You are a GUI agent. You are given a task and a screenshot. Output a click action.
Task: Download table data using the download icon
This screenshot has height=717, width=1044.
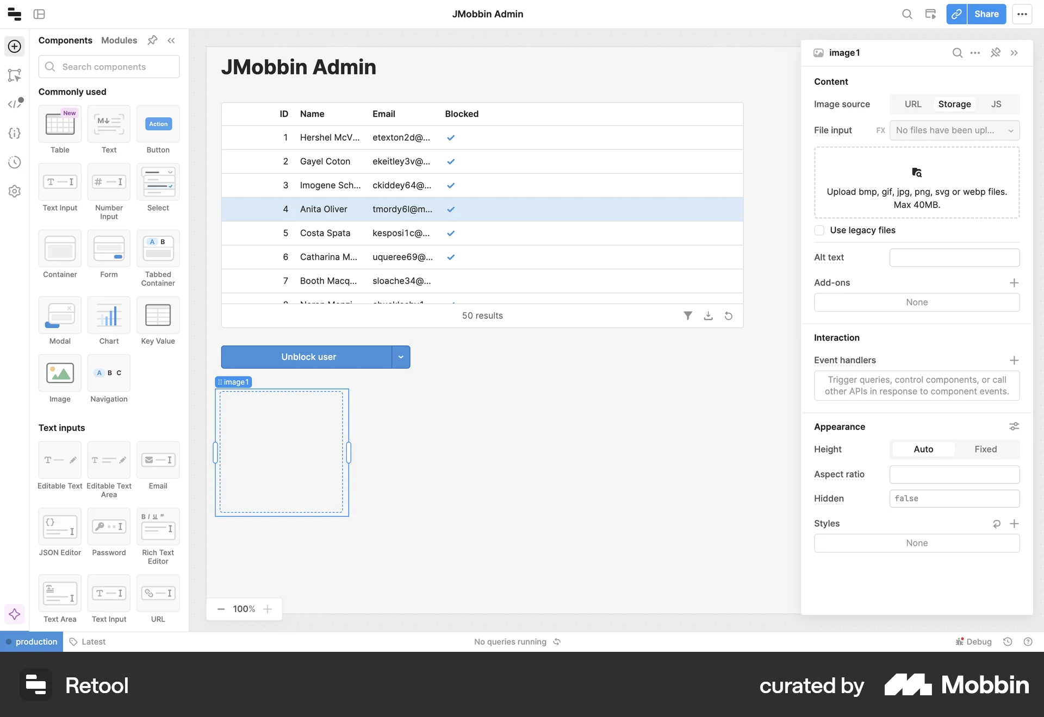point(708,316)
